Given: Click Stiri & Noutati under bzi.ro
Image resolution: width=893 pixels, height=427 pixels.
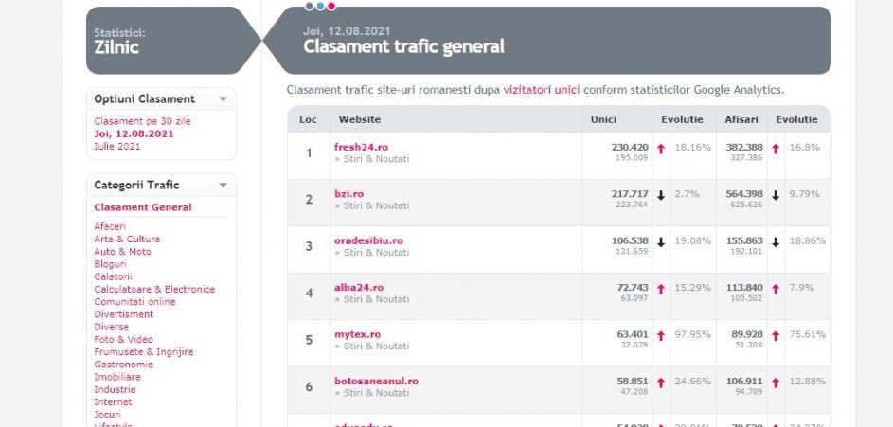Looking at the screenshot, I should (x=376, y=205).
